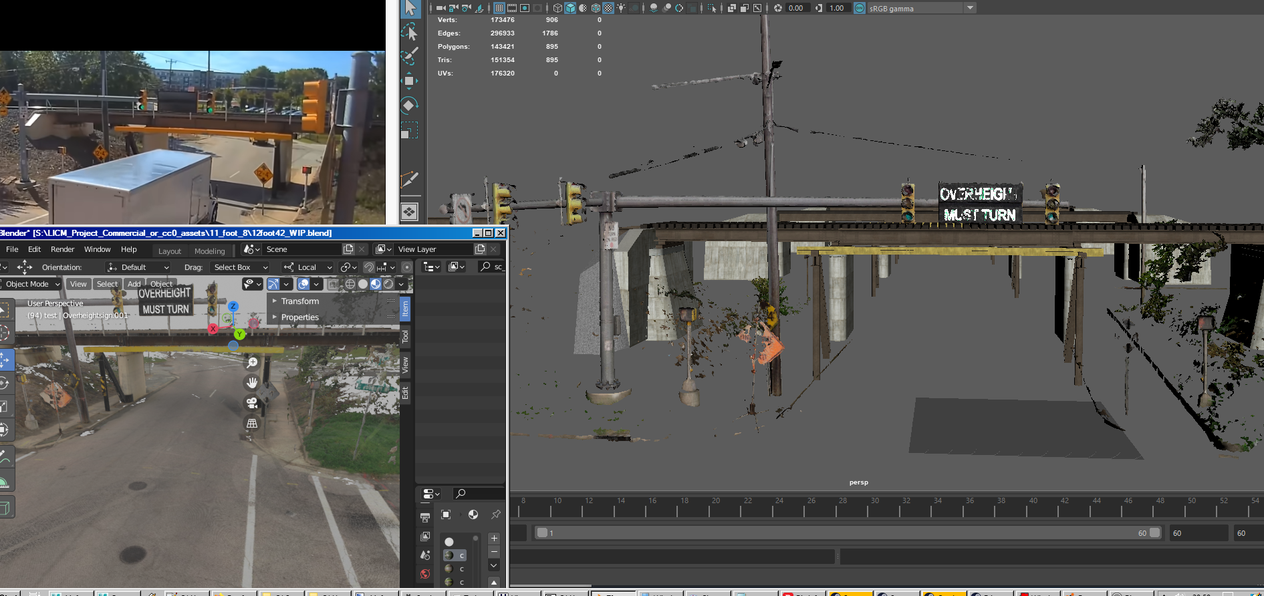Click the Output properties printer icon
This screenshot has width=1264, height=596.
pos(425,517)
